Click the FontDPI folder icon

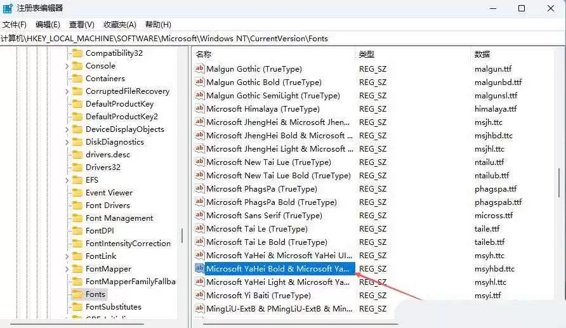coord(77,230)
